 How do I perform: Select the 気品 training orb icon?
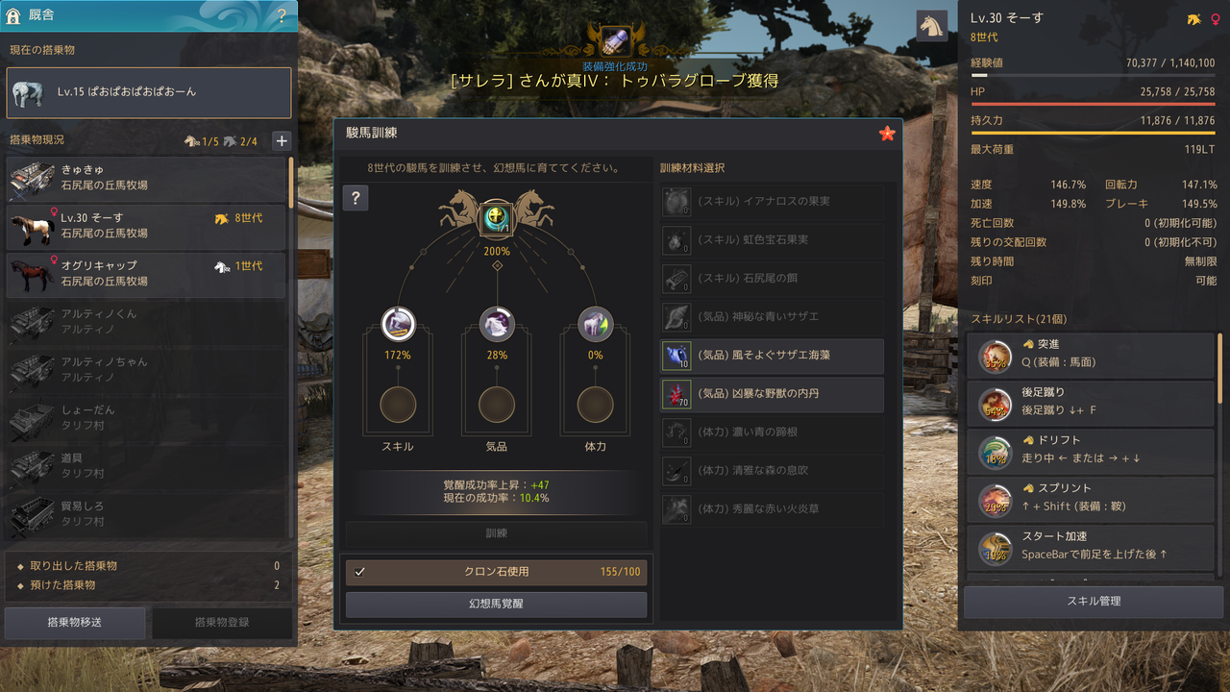coord(497,324)
